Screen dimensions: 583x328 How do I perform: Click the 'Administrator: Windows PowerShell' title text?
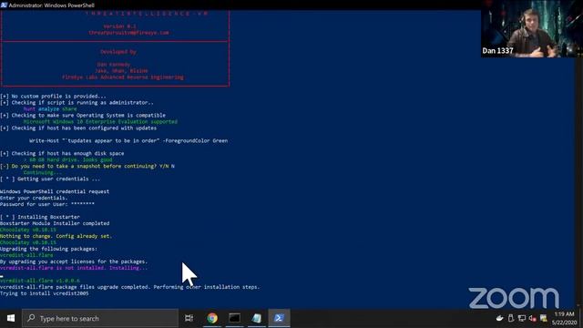51,5
